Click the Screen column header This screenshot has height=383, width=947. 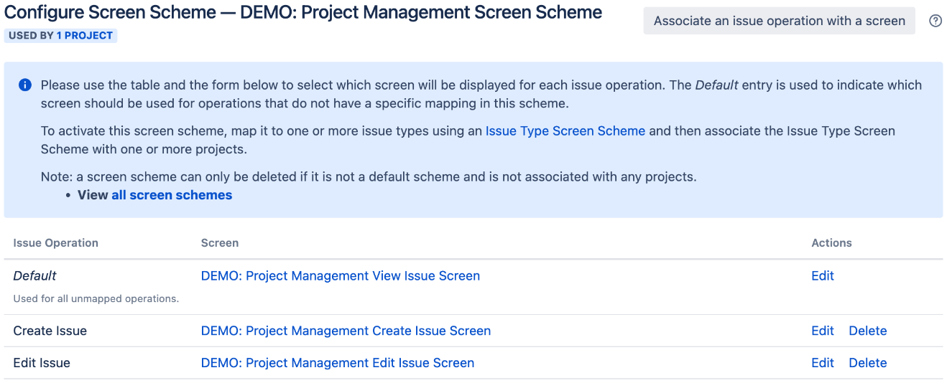coord(220,243)
